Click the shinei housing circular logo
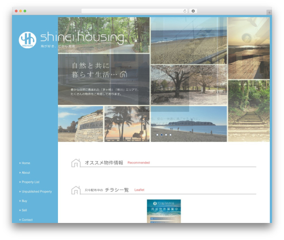The image size is (284, 240). pyautogui.click(x=27, y=40)
